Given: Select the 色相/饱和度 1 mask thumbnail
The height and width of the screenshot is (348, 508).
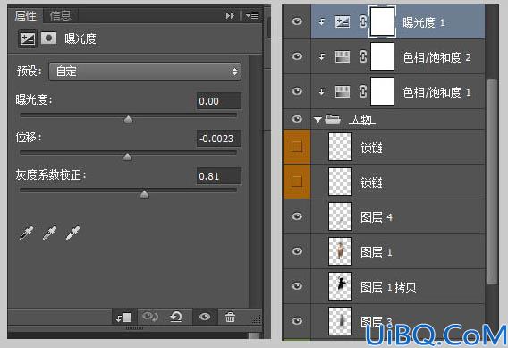Looking at the screenshot, I should [382, 91].
